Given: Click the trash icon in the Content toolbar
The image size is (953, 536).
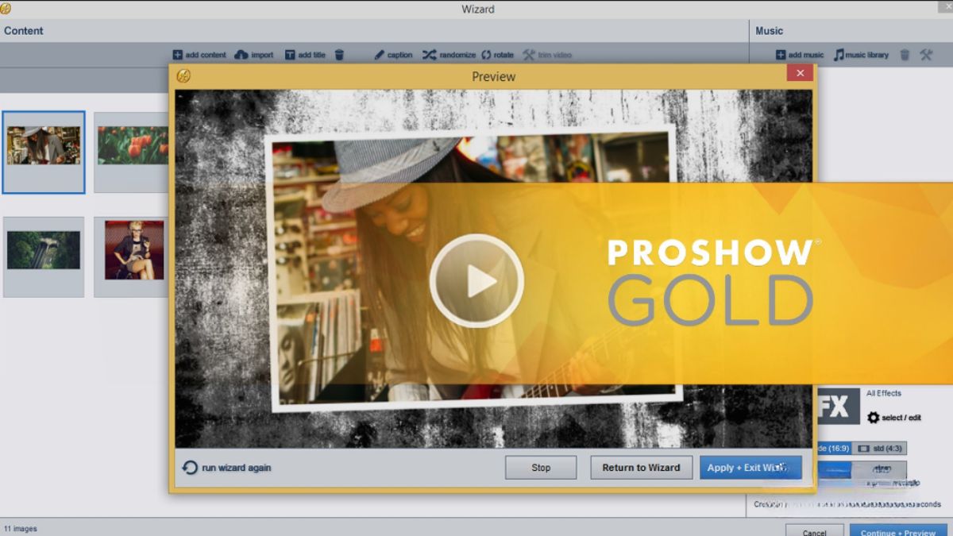Looking at the screenshot, I should coord(340,55).
